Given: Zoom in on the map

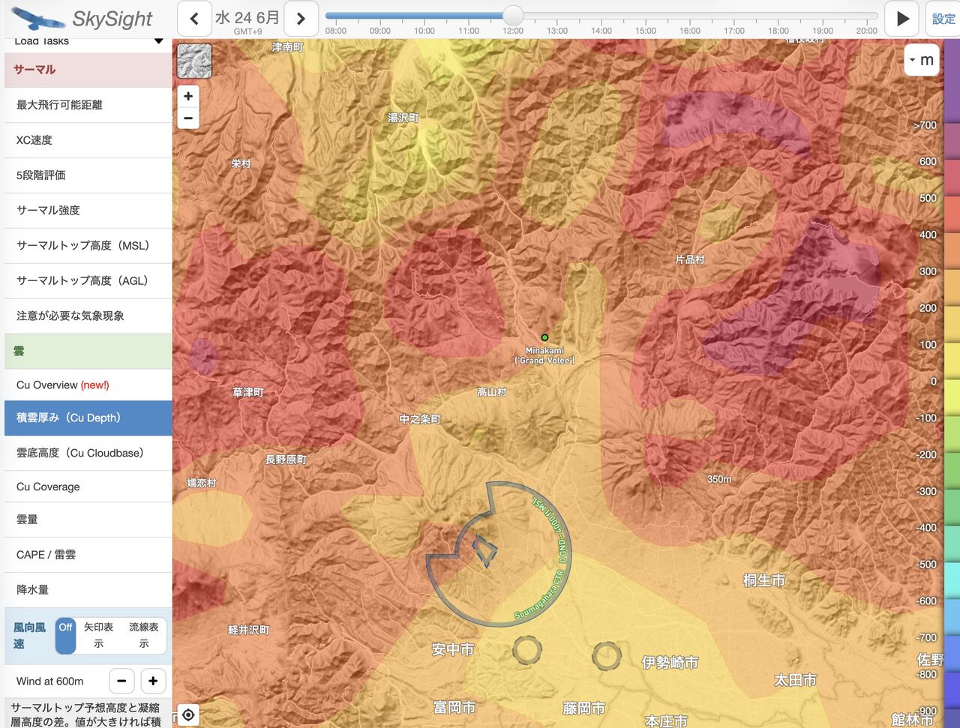Looking at the screenshot, I should pyautogui.click(x=188, y=96).
